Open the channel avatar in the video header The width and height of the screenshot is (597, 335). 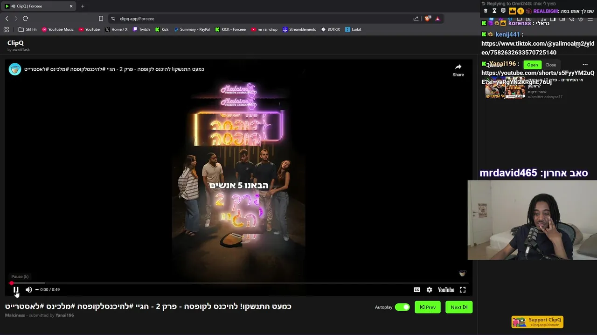15,69
